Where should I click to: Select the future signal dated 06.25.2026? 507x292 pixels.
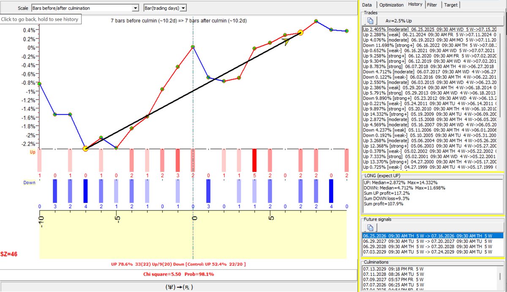pyautogui.click(x=433, y=235)
